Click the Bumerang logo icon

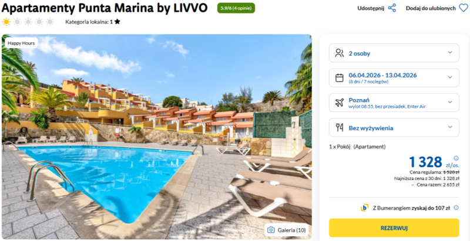(365, 208)
